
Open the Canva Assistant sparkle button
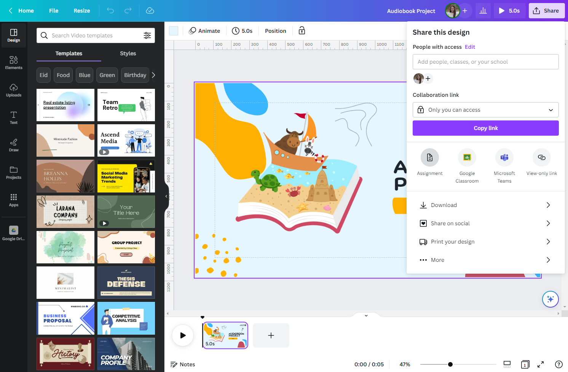550,299
